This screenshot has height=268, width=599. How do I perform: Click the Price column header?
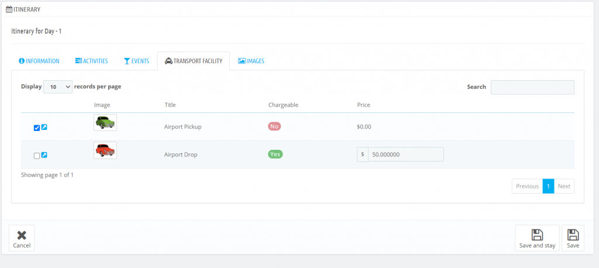tap(363, 105)
